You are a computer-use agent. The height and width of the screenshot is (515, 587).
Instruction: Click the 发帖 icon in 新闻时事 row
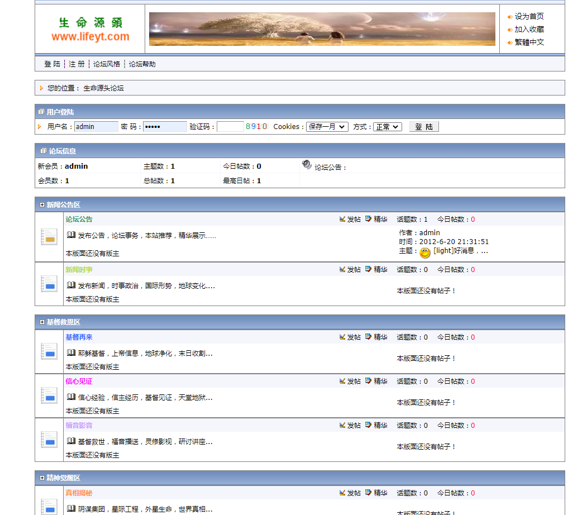point(342,269)
